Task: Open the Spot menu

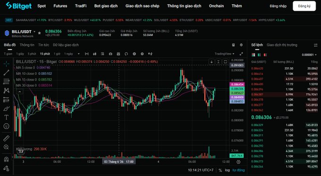Action: point(42,6)
